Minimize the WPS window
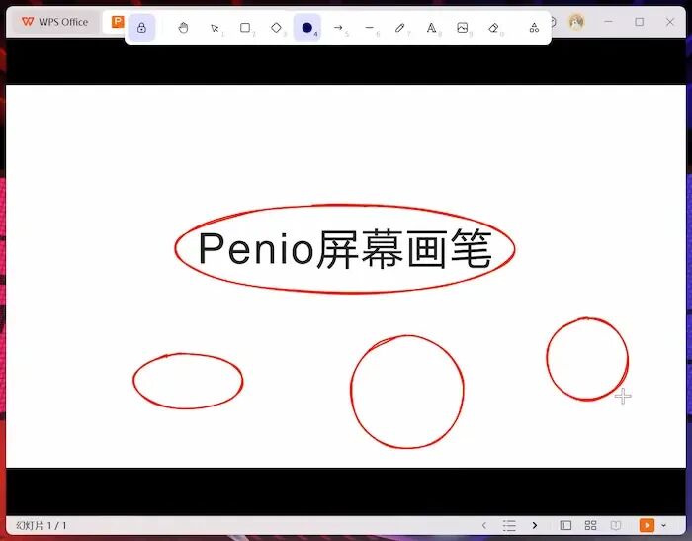Screen dimensions: 692x541 click(x=609, y=21)
